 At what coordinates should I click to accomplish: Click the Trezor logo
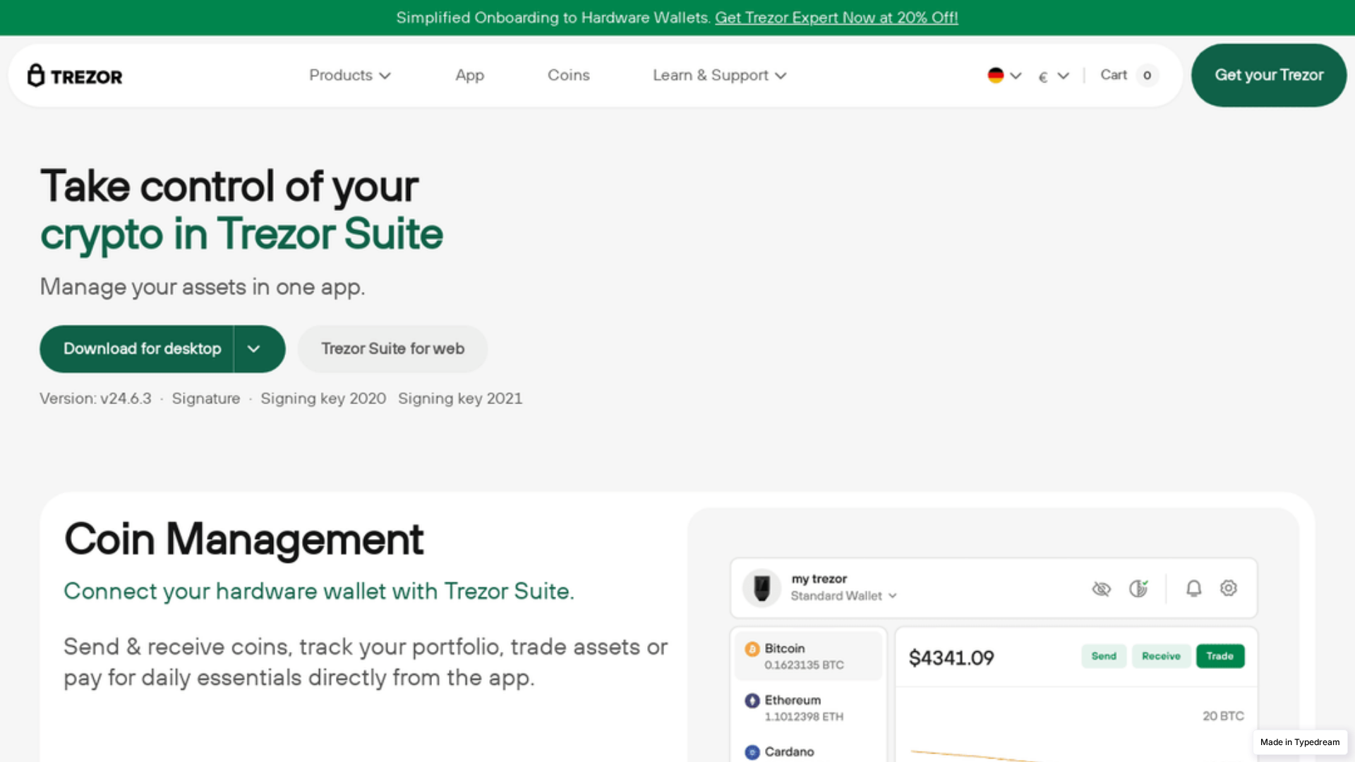[75, 75]
